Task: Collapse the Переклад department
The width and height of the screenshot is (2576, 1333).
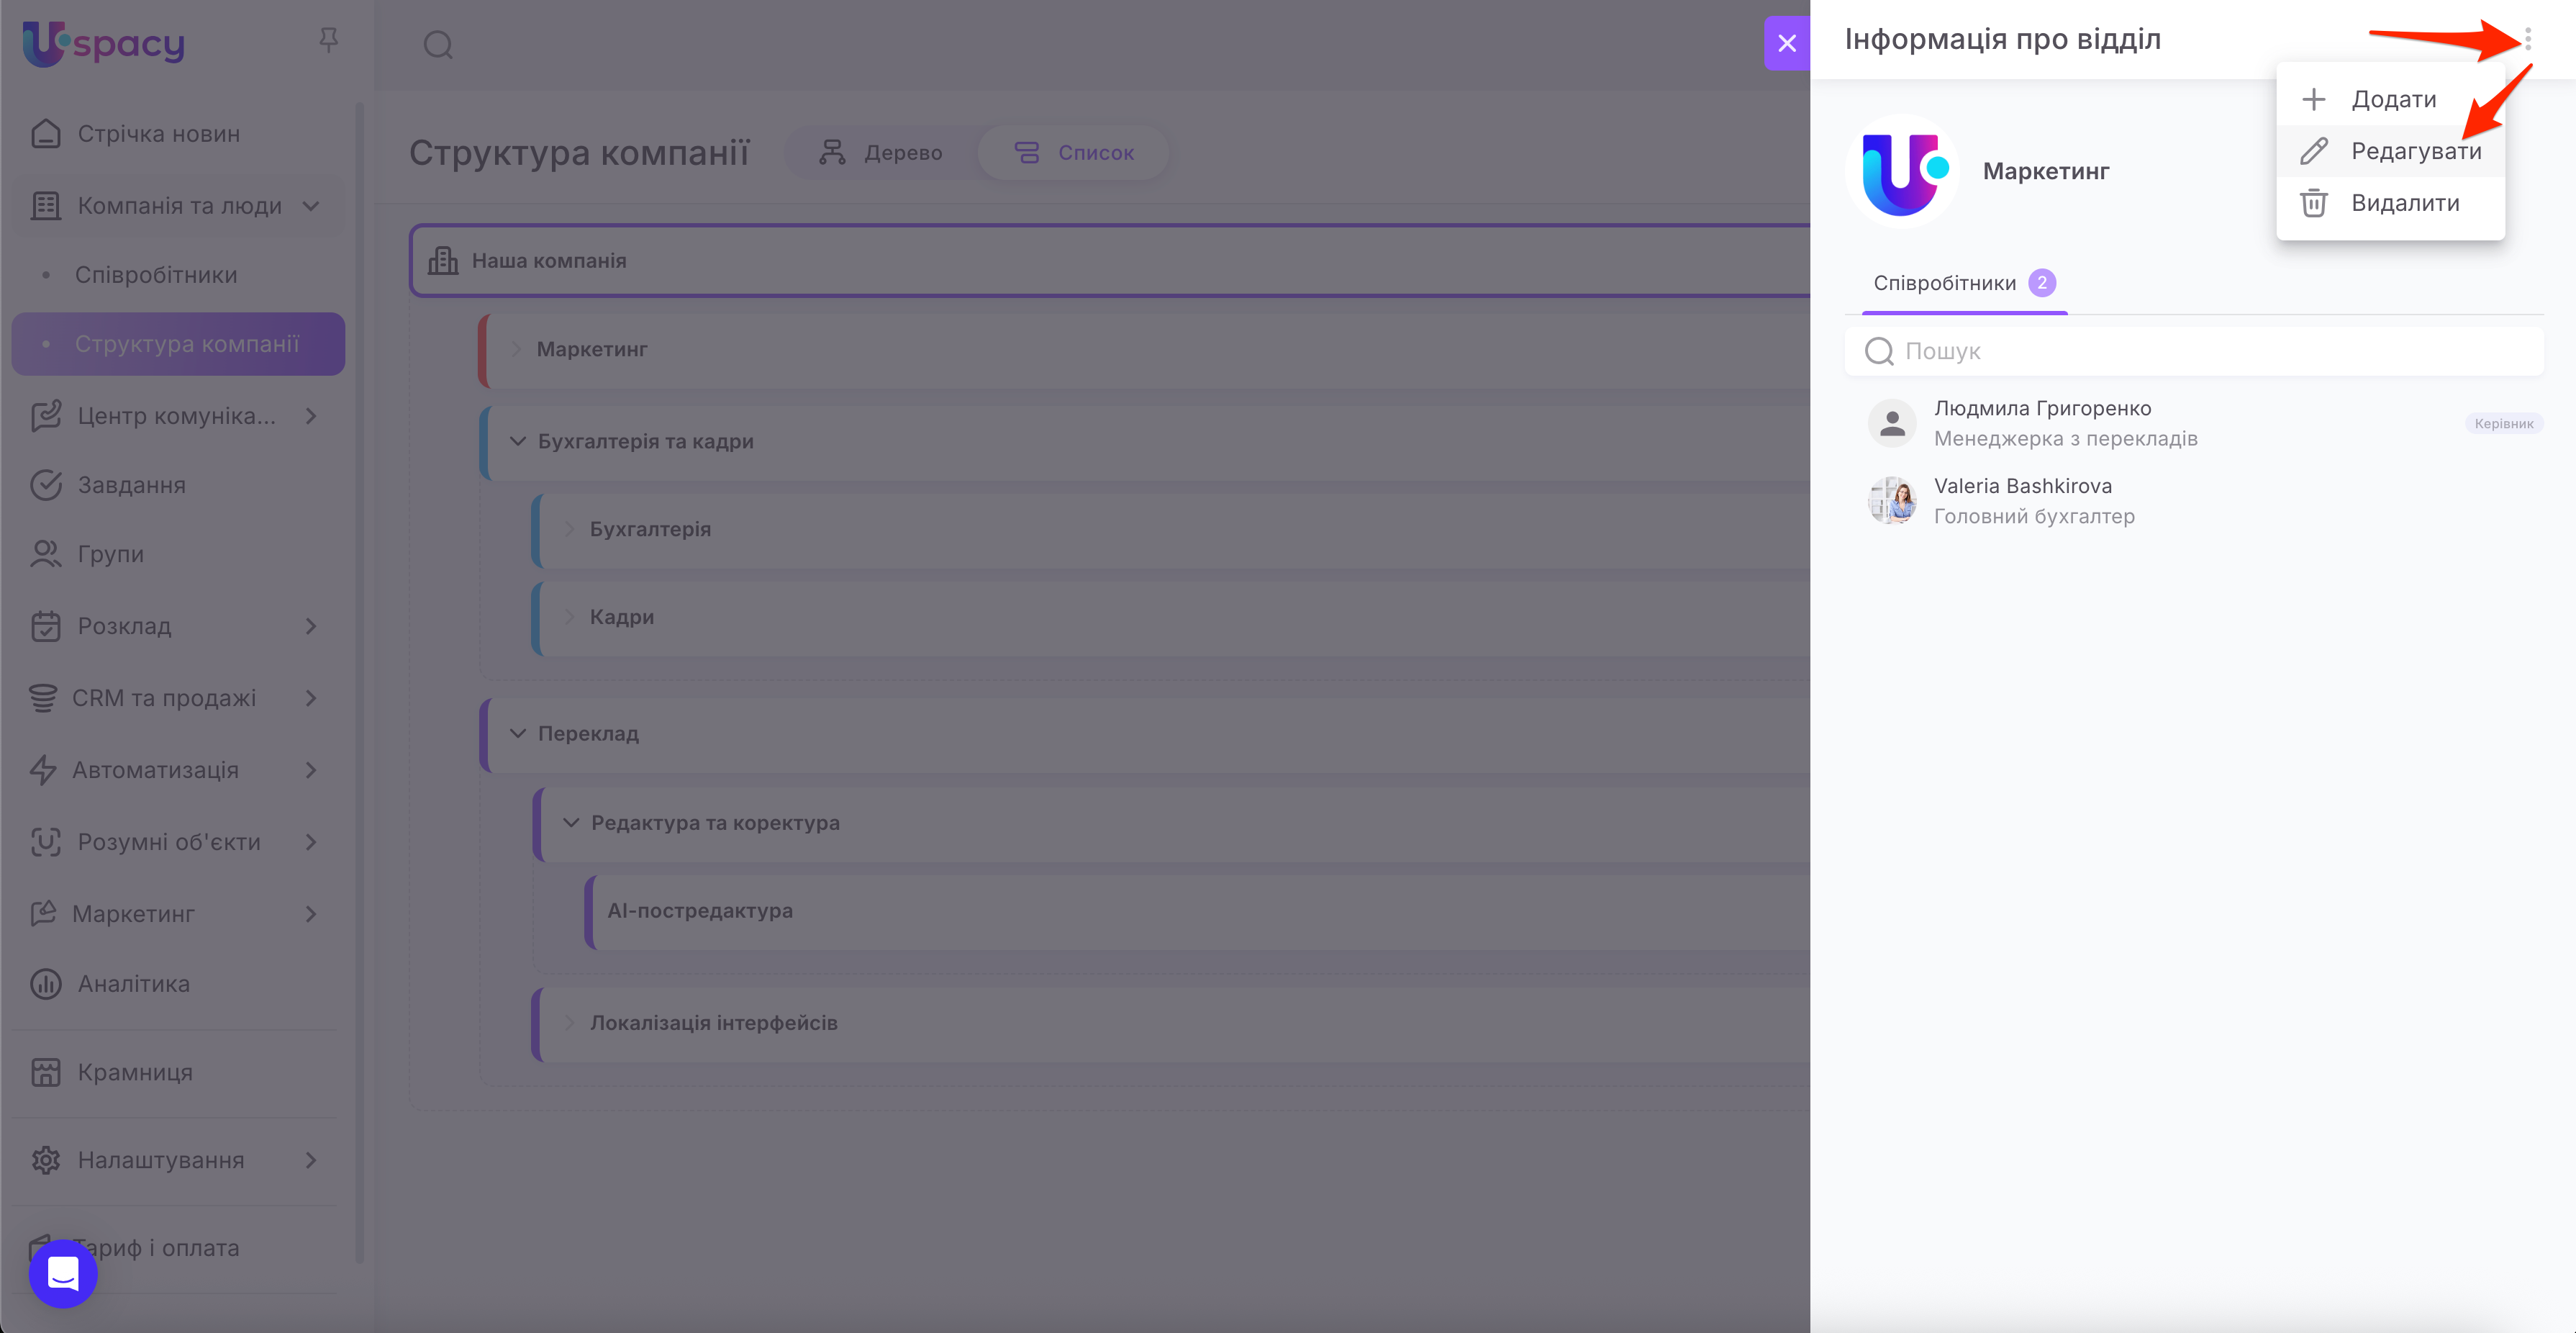Action: [518, 733]
